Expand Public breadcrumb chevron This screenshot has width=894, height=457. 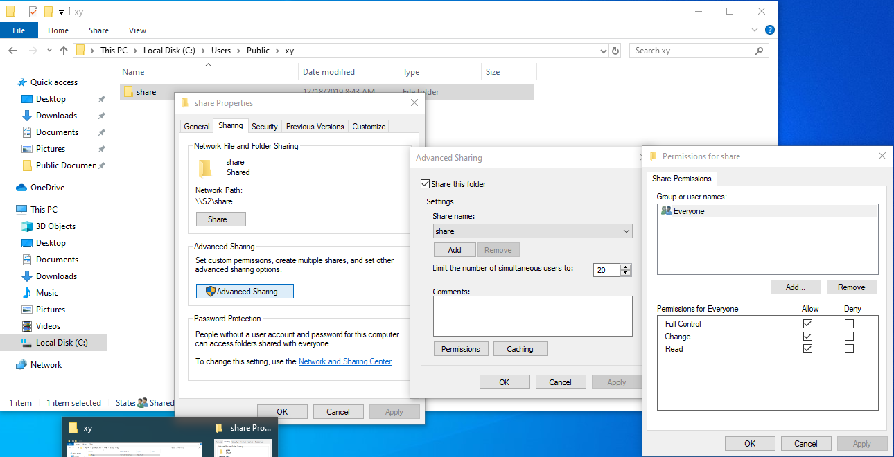click(x=278, y=51)
